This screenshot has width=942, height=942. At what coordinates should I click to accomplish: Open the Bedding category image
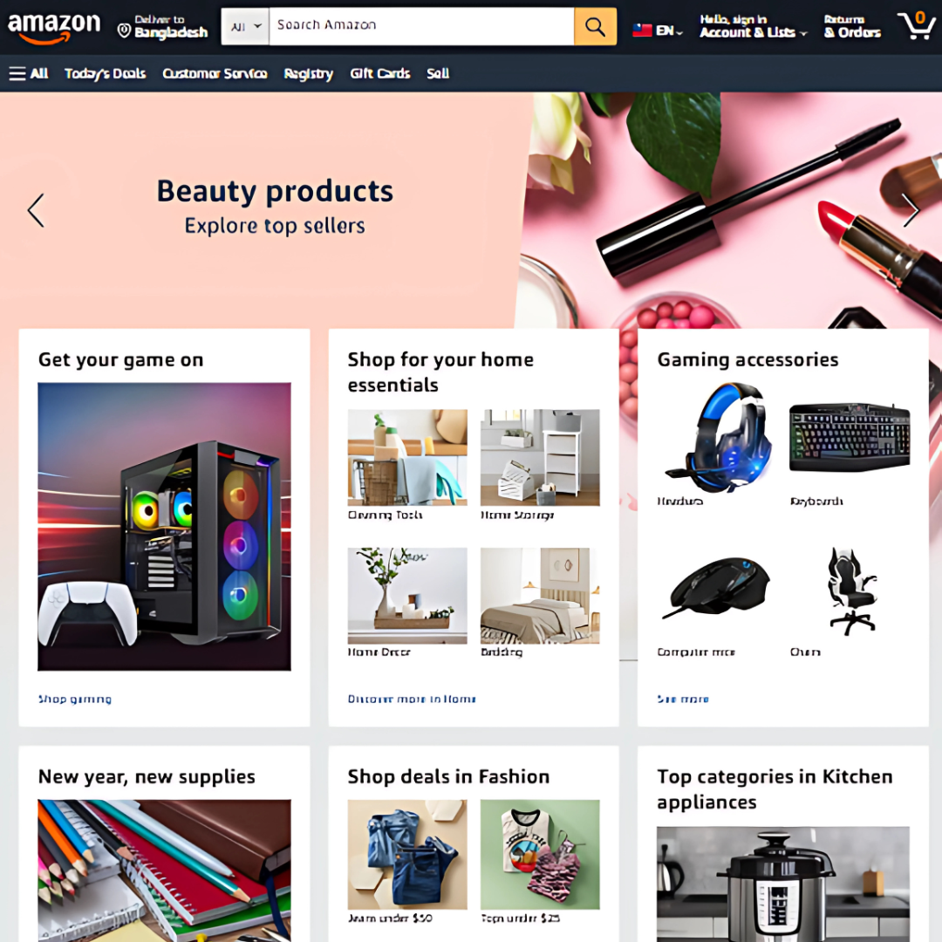[540, 596]
